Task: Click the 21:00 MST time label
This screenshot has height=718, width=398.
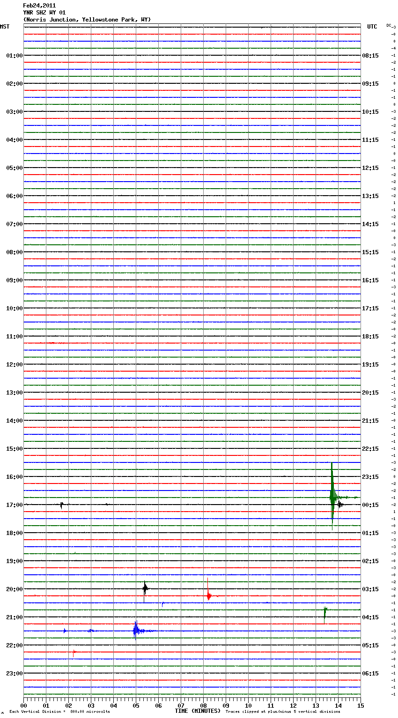Action: point(15,617)
